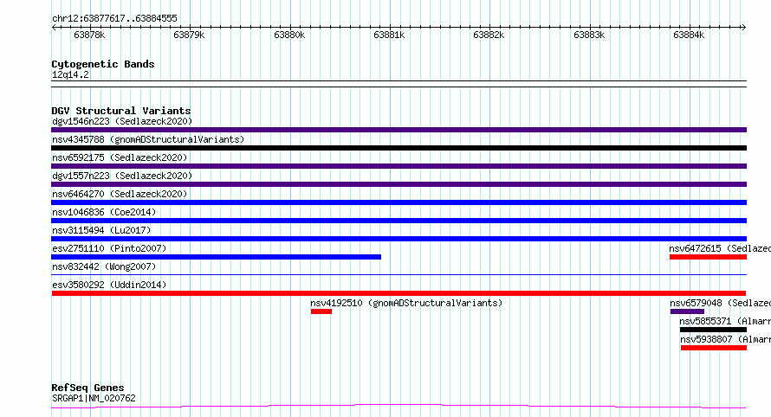
Task: Click the small red nsv4192510 bar
Action: point(321,311)
